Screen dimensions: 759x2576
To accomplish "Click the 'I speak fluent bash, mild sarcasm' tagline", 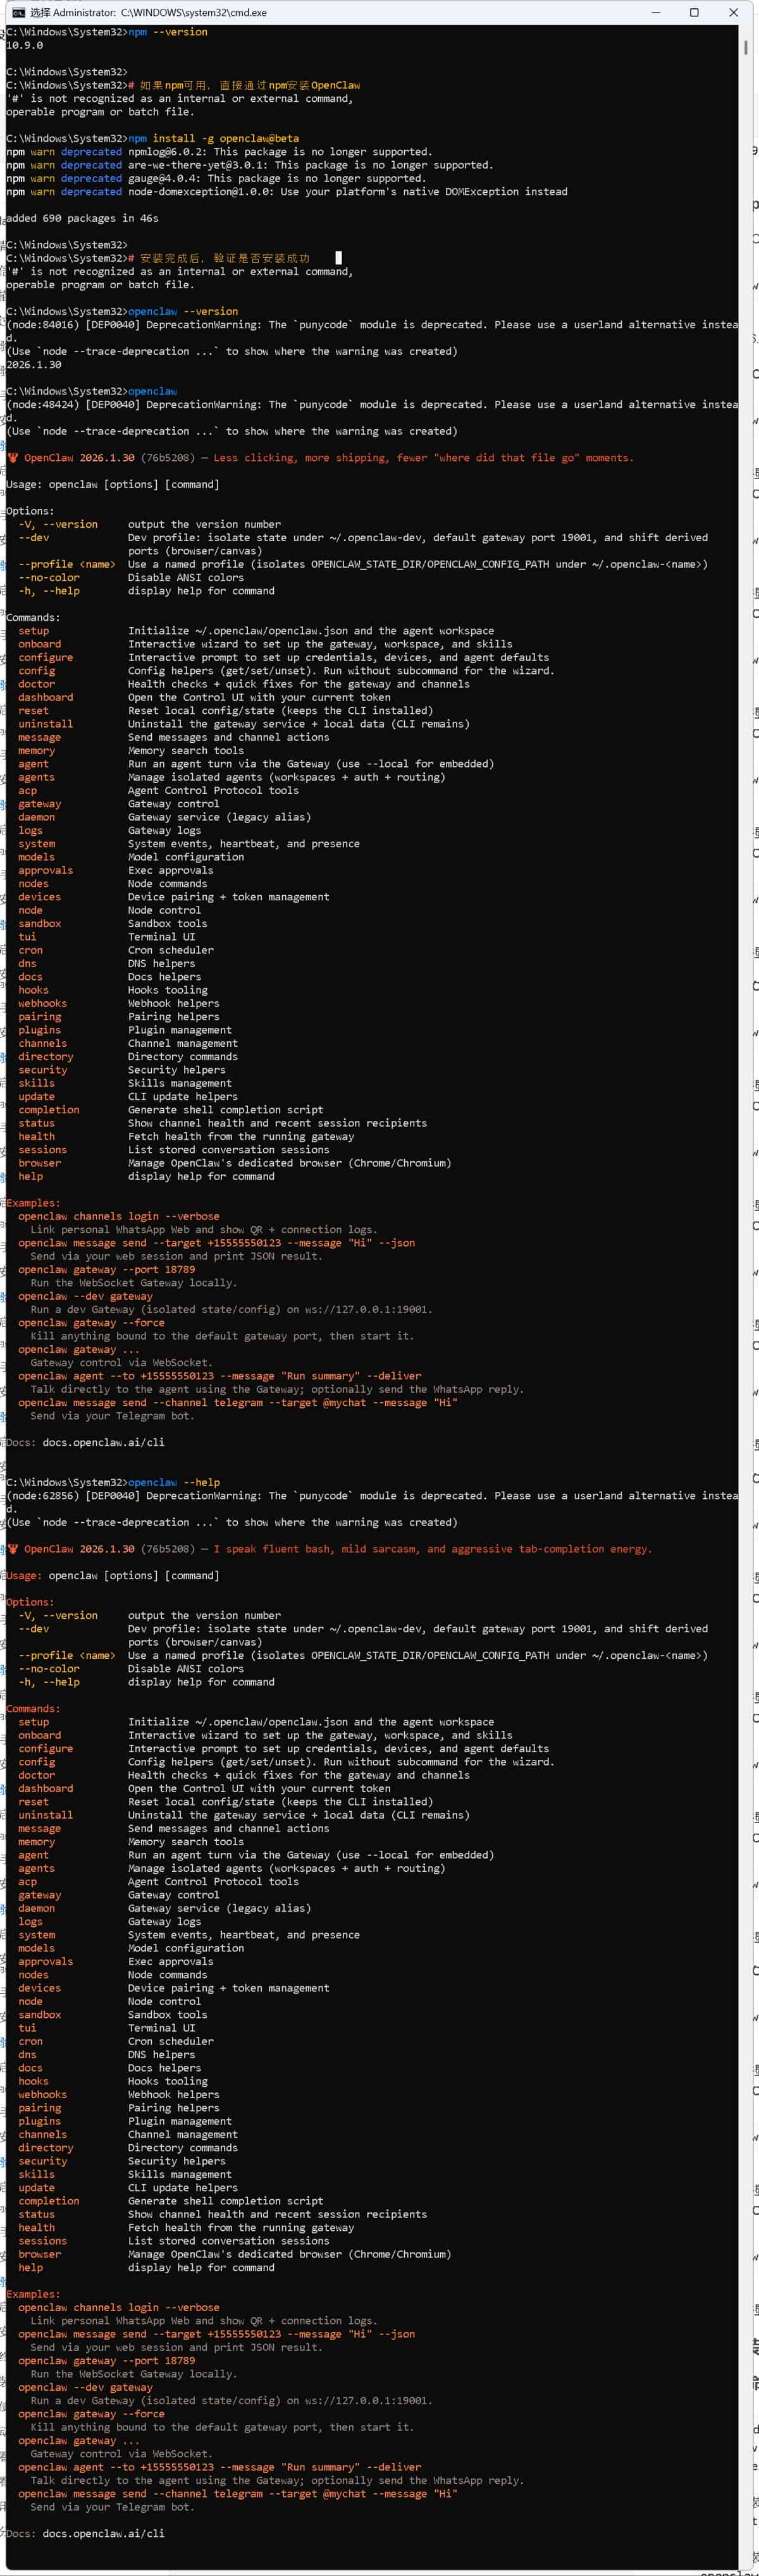I will (432, 1549).
